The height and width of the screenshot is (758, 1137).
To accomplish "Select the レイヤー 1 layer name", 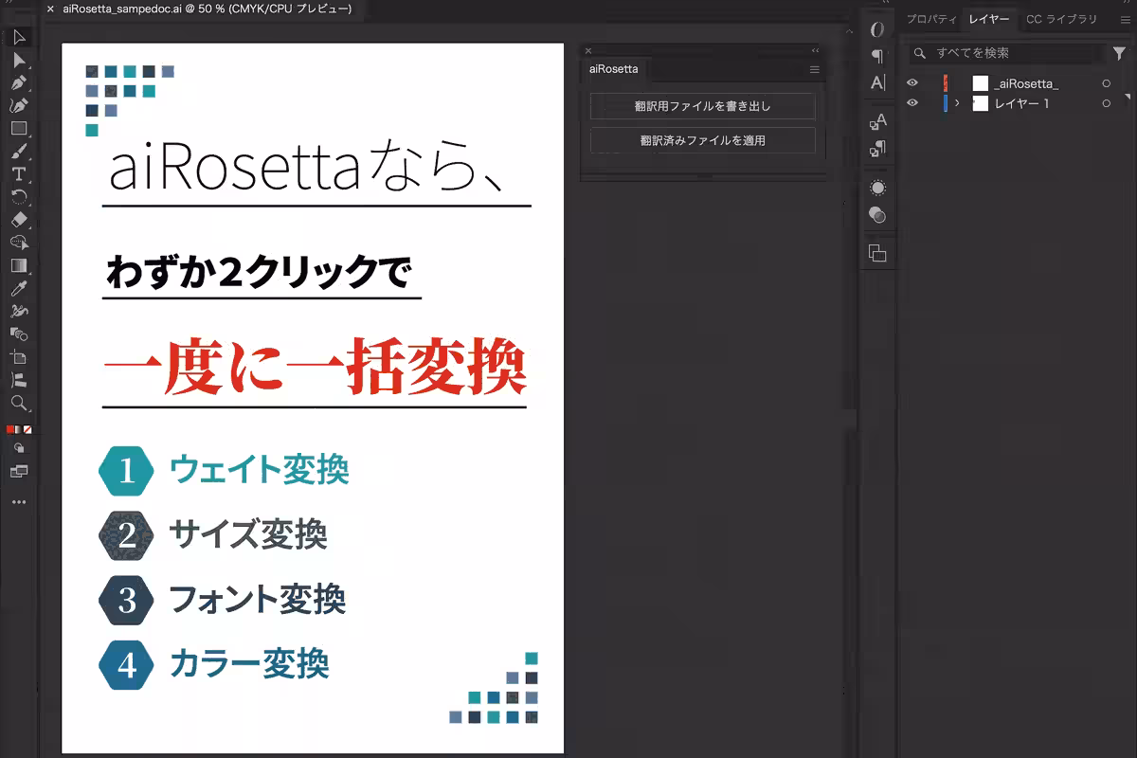I will pos(1021,103).
